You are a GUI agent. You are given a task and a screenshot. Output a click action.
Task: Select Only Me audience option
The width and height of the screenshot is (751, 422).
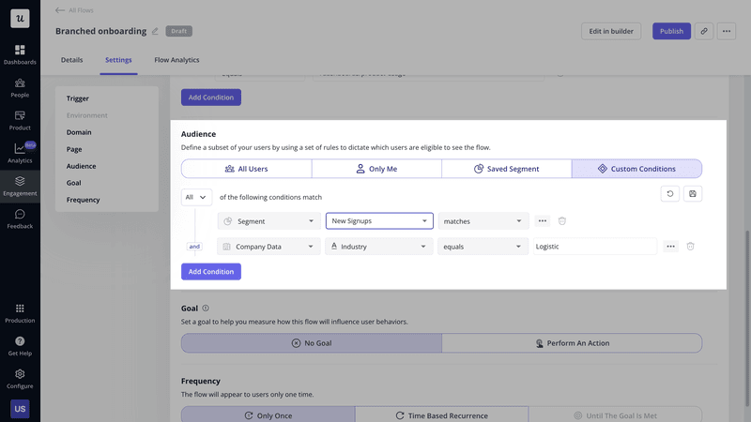(376, 169)
